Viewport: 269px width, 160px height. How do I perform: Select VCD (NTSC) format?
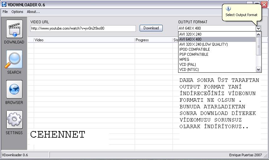(217, 70)
